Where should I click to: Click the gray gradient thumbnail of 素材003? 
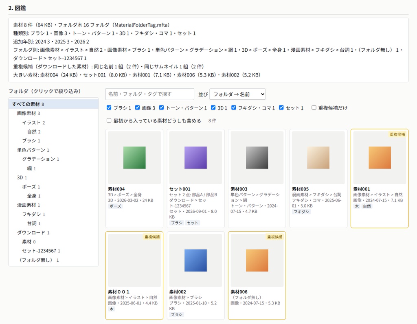tap(257, 158)
